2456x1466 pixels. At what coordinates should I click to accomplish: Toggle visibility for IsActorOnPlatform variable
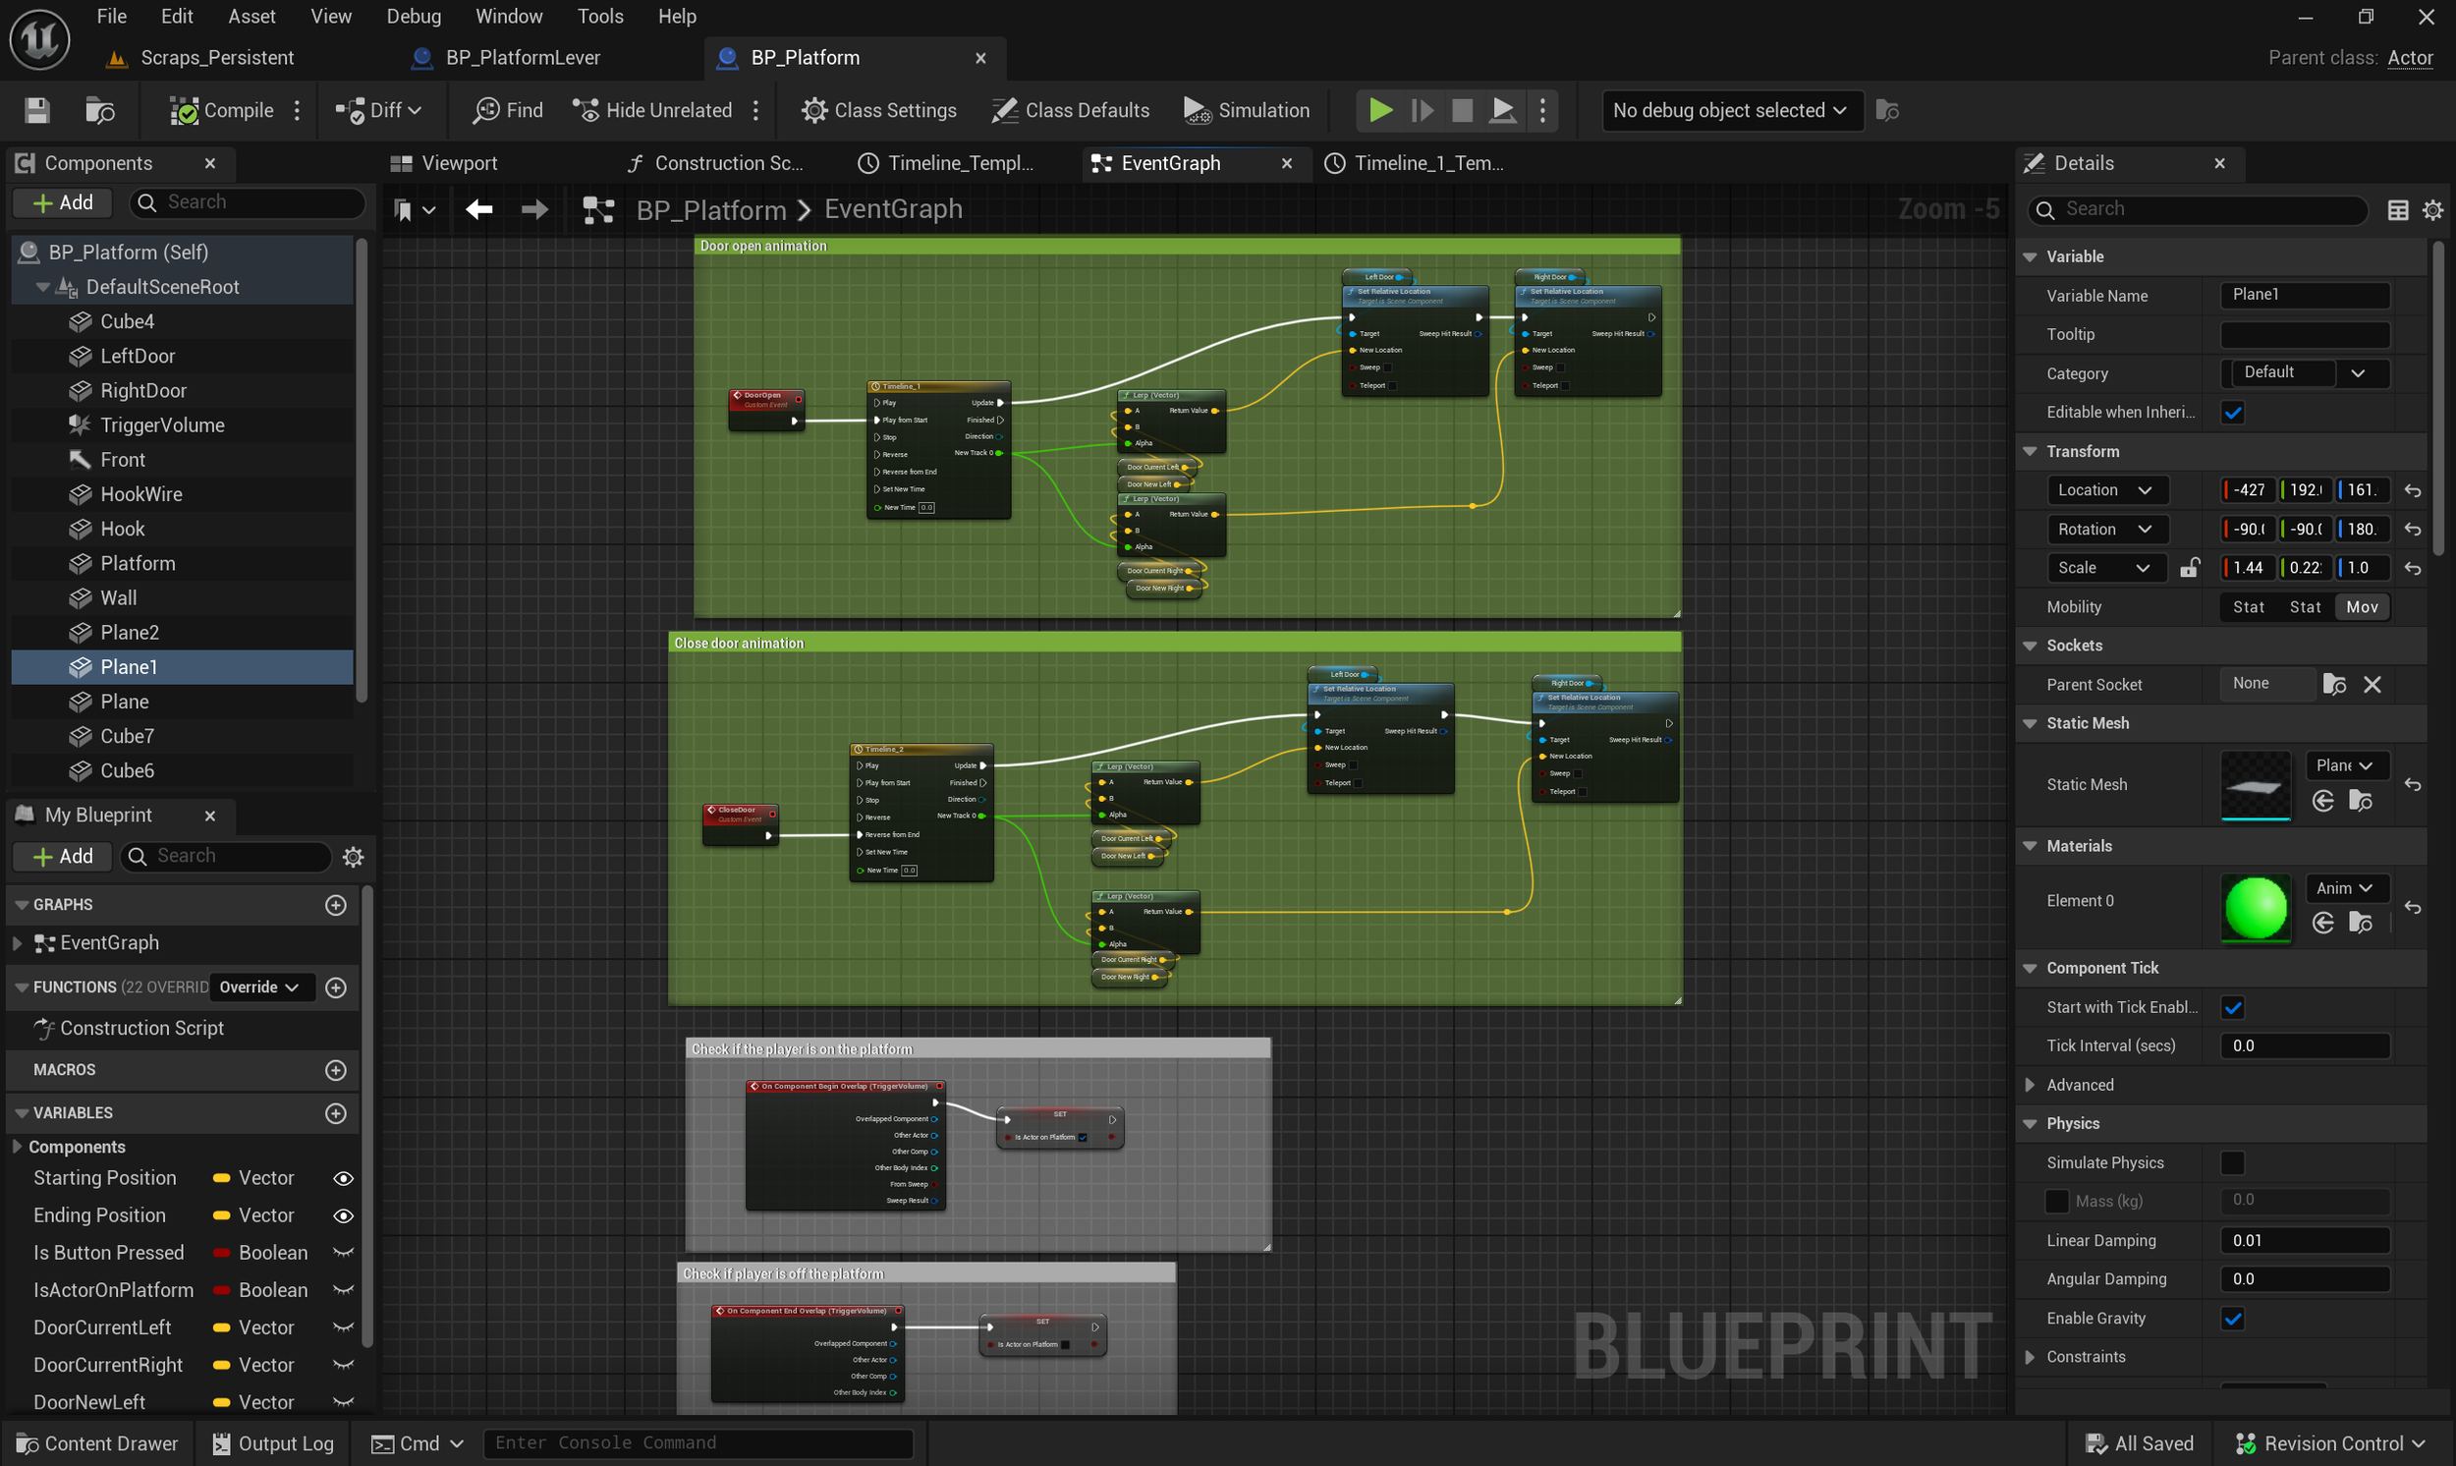[343, 1291]
